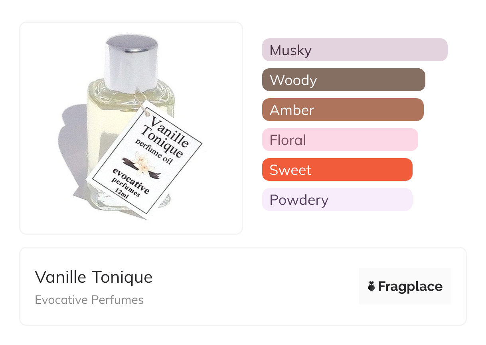Click the Vanille Tonique title heading
Screen dimensions: 486x345
click(x=94, y=277)
